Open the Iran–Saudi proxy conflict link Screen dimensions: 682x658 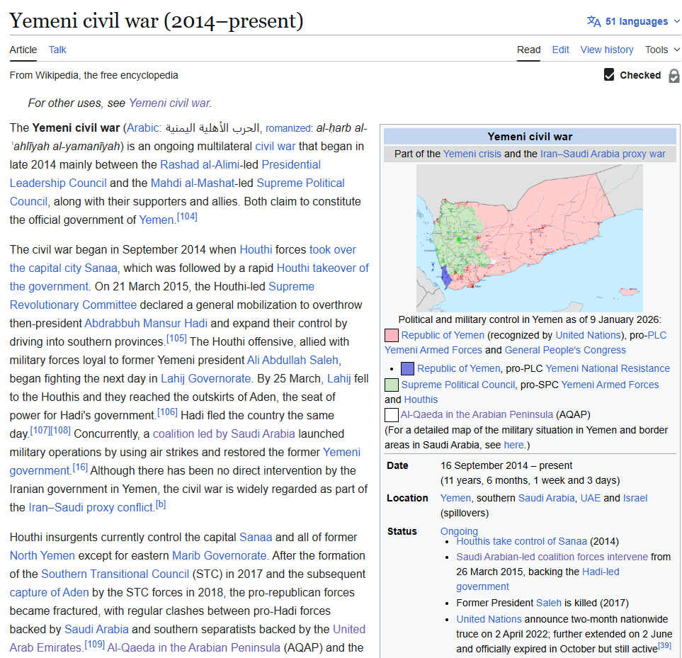click(x=91, y=508)
